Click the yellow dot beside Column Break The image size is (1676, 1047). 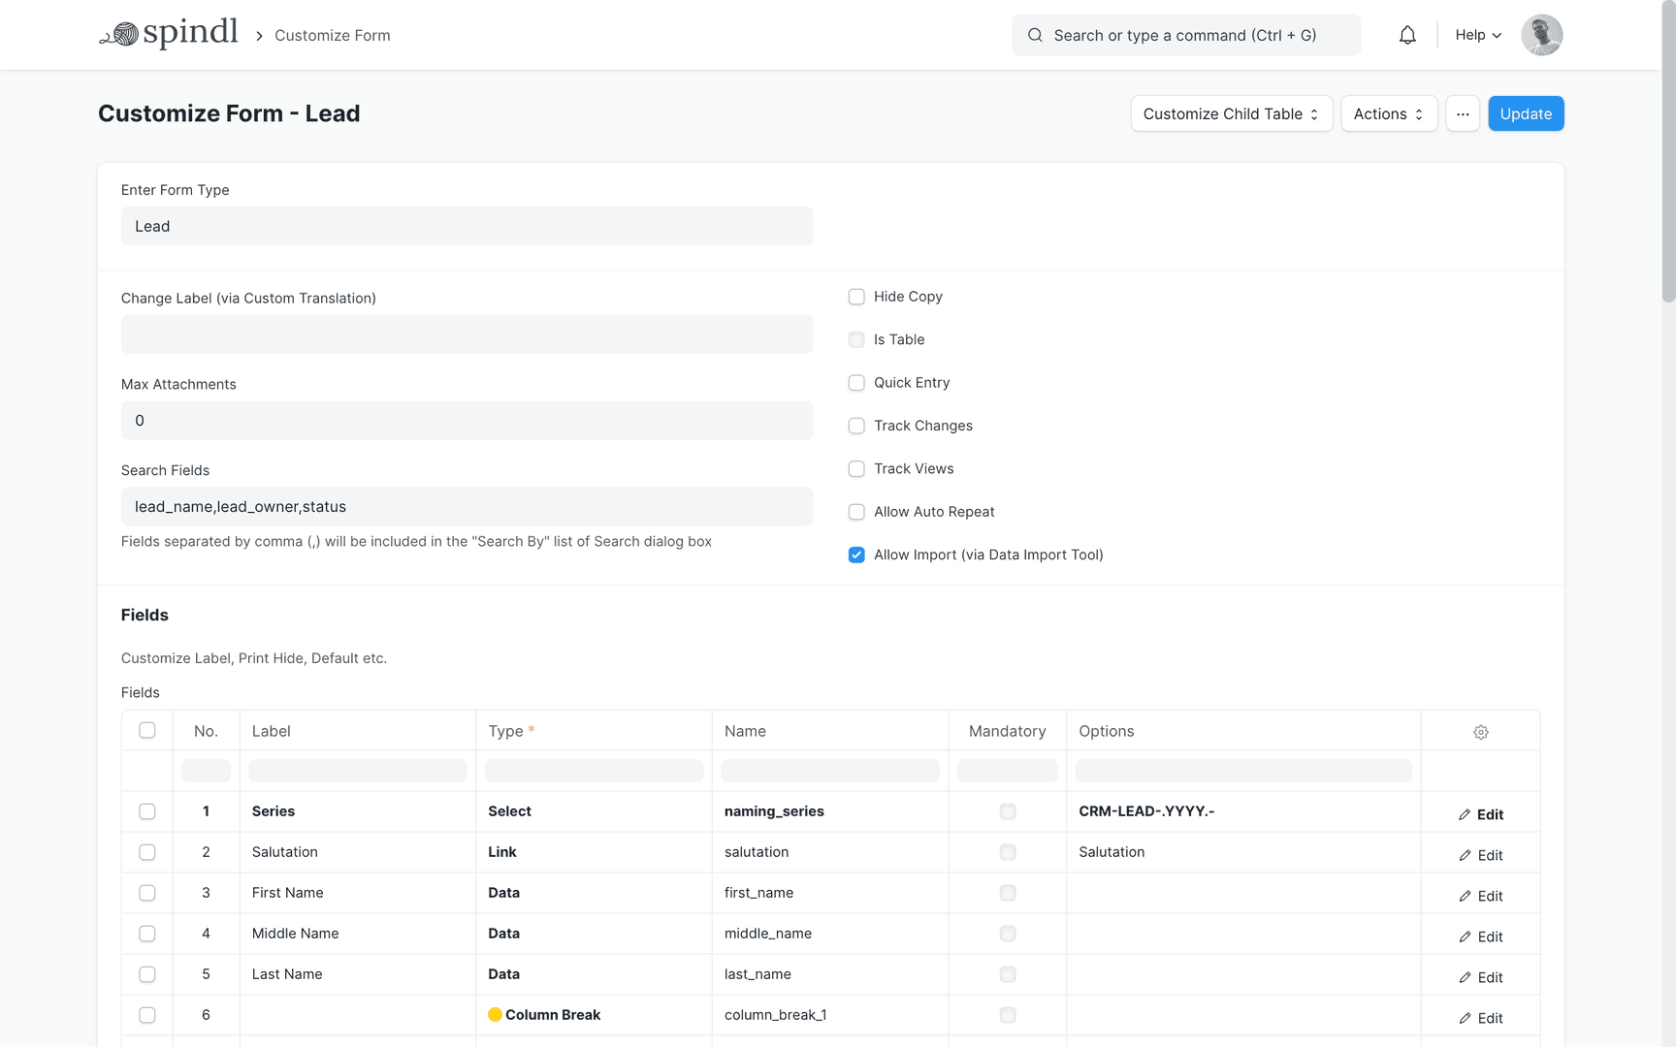click(496, 1014)
